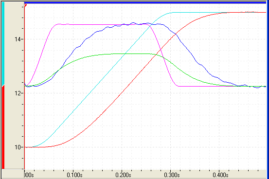The image size is (269, 179).
Task: Click the 0.200s time axis label
Action: (123, 175)
